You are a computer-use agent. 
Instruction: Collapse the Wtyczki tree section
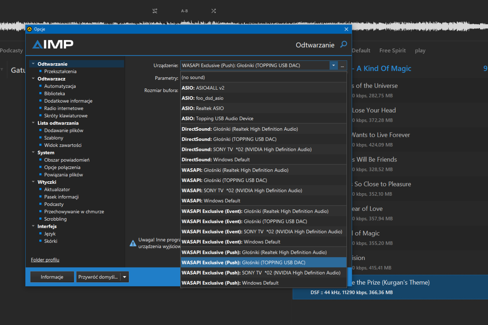[33, 182]
